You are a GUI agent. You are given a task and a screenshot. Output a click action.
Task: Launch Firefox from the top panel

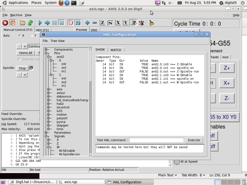(61, 3)
